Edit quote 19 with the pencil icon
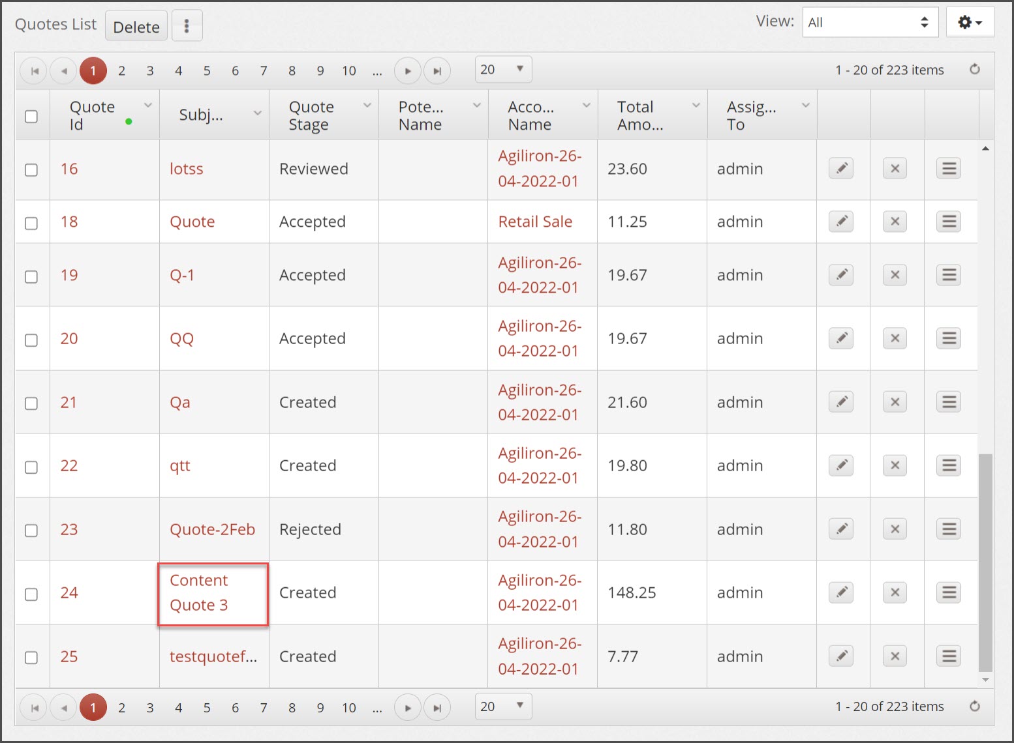This screenshot has width=1014, height=743. coord(841,275)
